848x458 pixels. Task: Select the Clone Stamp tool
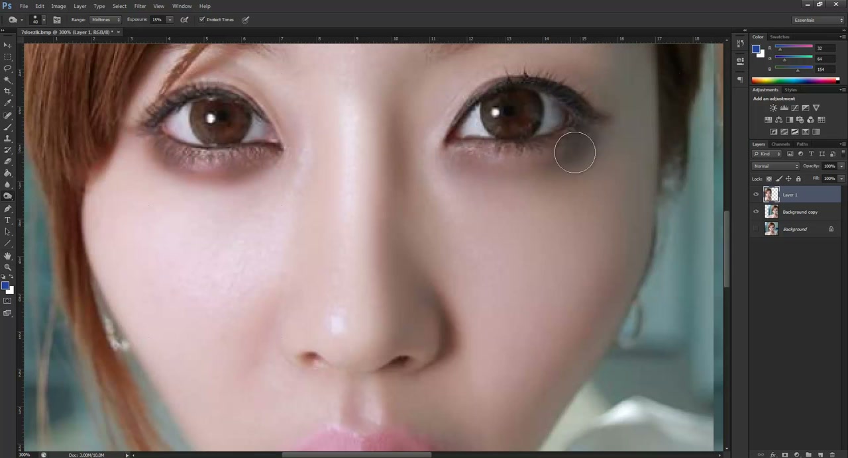tap(8, 138)
